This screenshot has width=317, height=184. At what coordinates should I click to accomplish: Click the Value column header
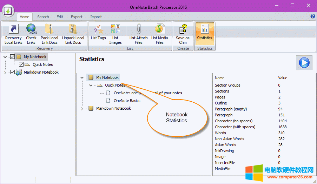click(283, 78)
